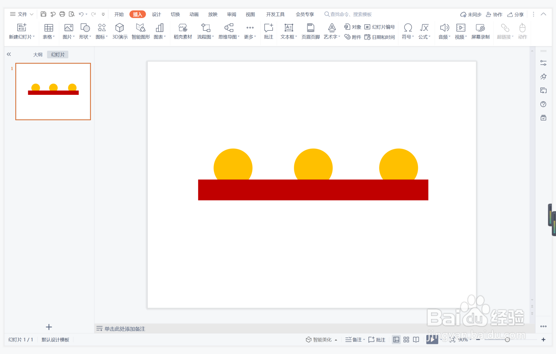Click the zoom slider handle
This screenshot has width=556, height=354.
tap(507, 339)
